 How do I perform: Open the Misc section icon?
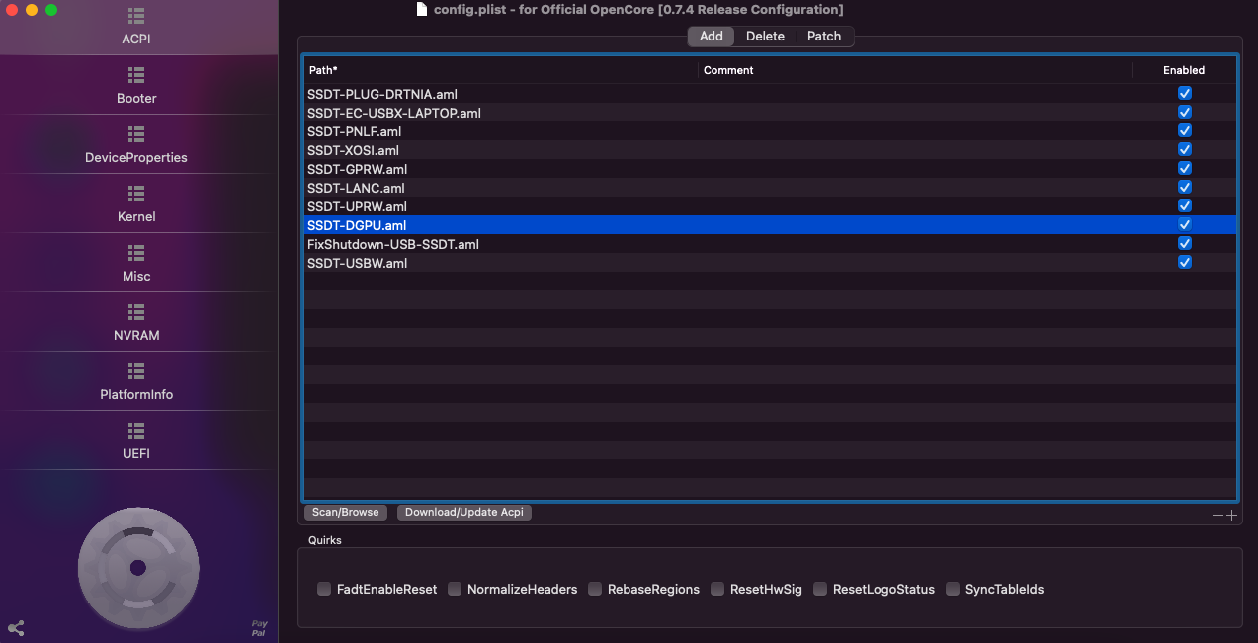pos(136,253)
